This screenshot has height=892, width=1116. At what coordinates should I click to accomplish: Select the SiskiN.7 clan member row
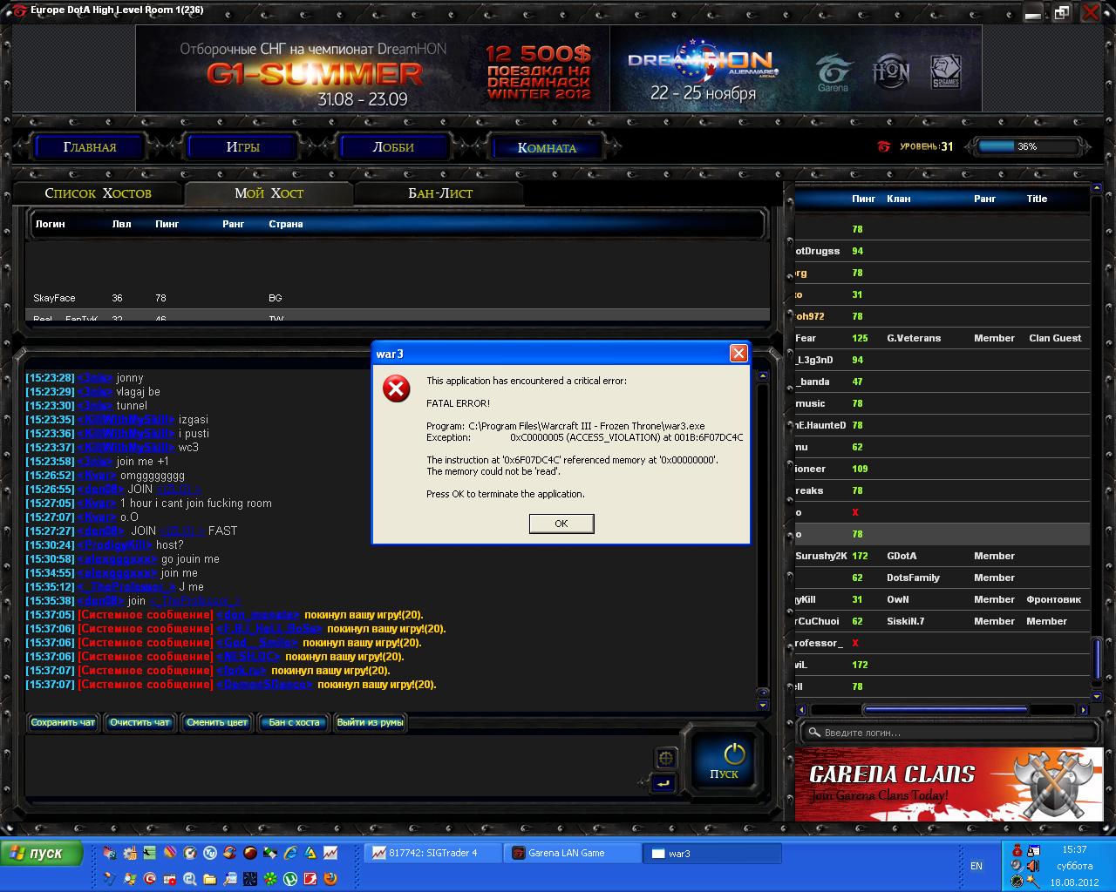coord(942,621)
